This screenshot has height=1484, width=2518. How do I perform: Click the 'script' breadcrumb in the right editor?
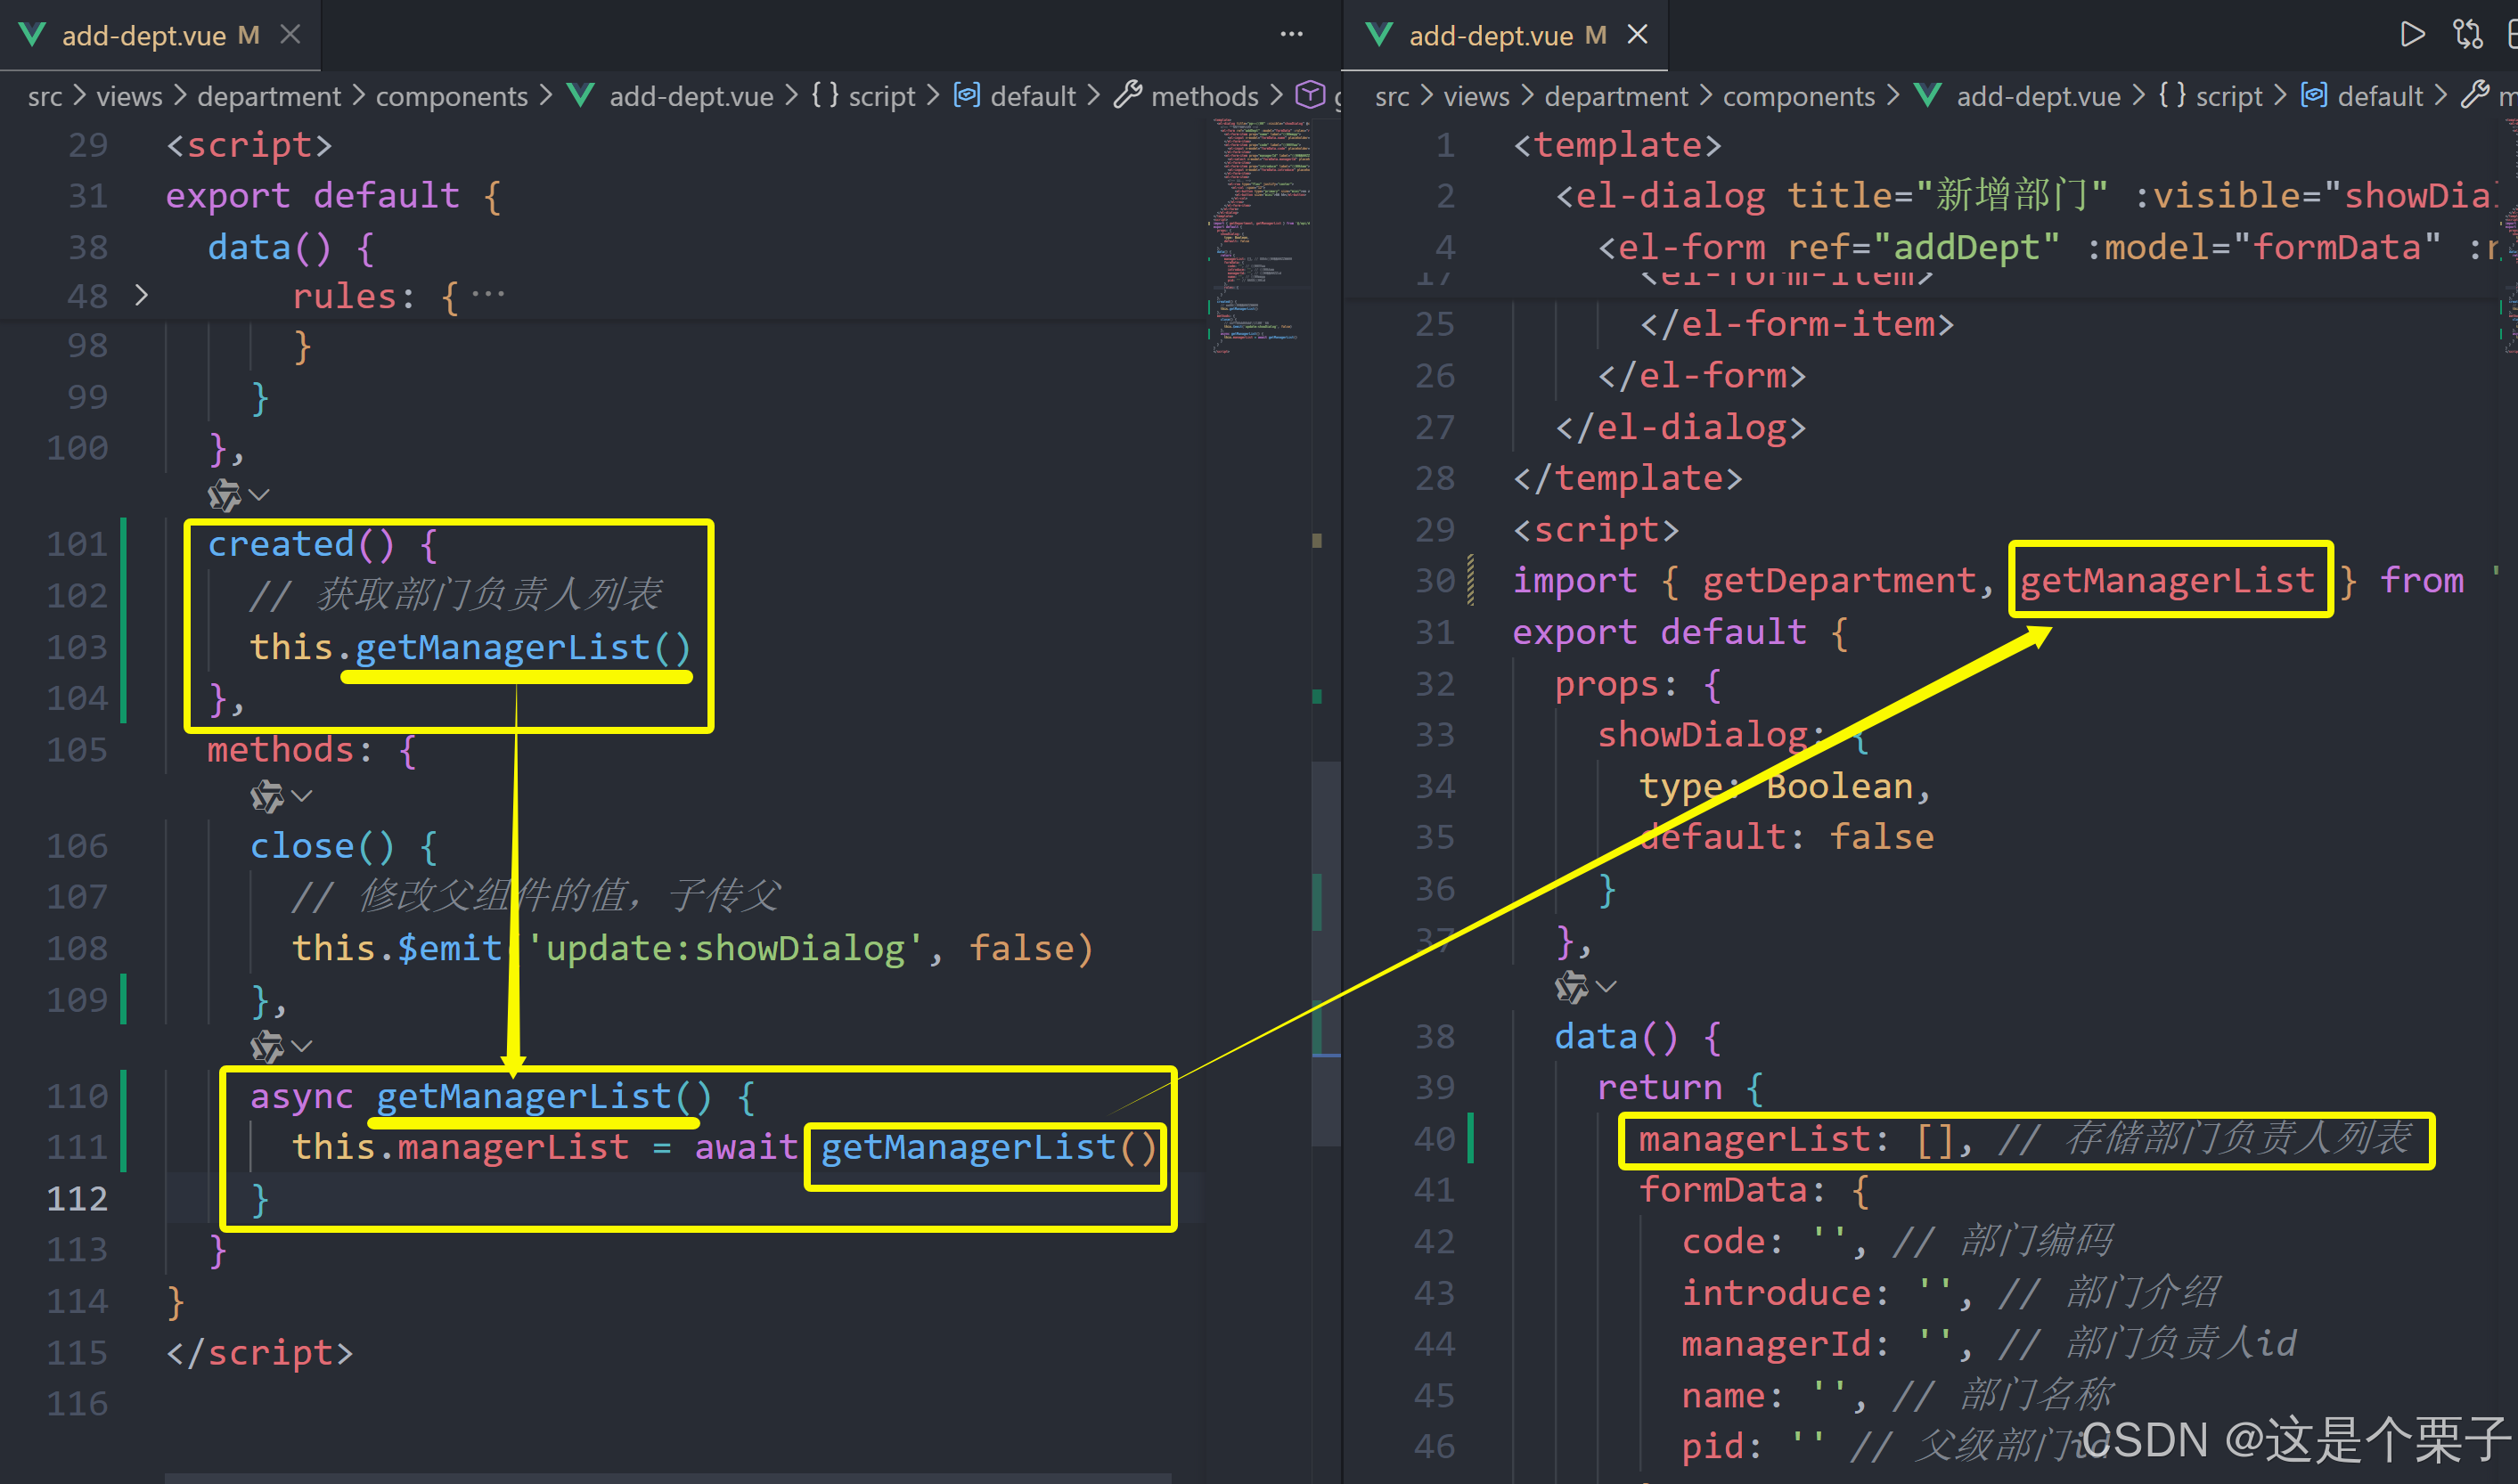[x=2228, y=96]
